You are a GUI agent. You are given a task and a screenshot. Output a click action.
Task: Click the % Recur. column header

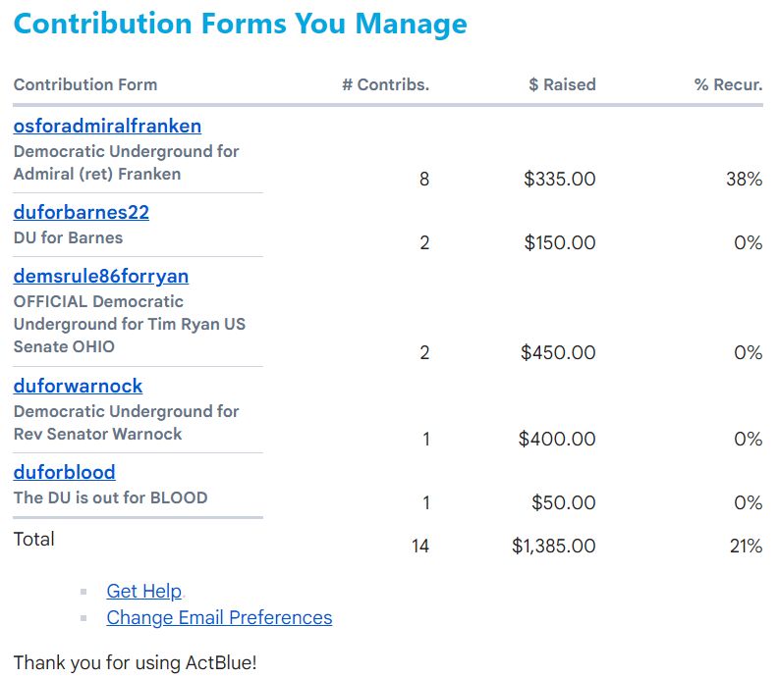point(728,84)
